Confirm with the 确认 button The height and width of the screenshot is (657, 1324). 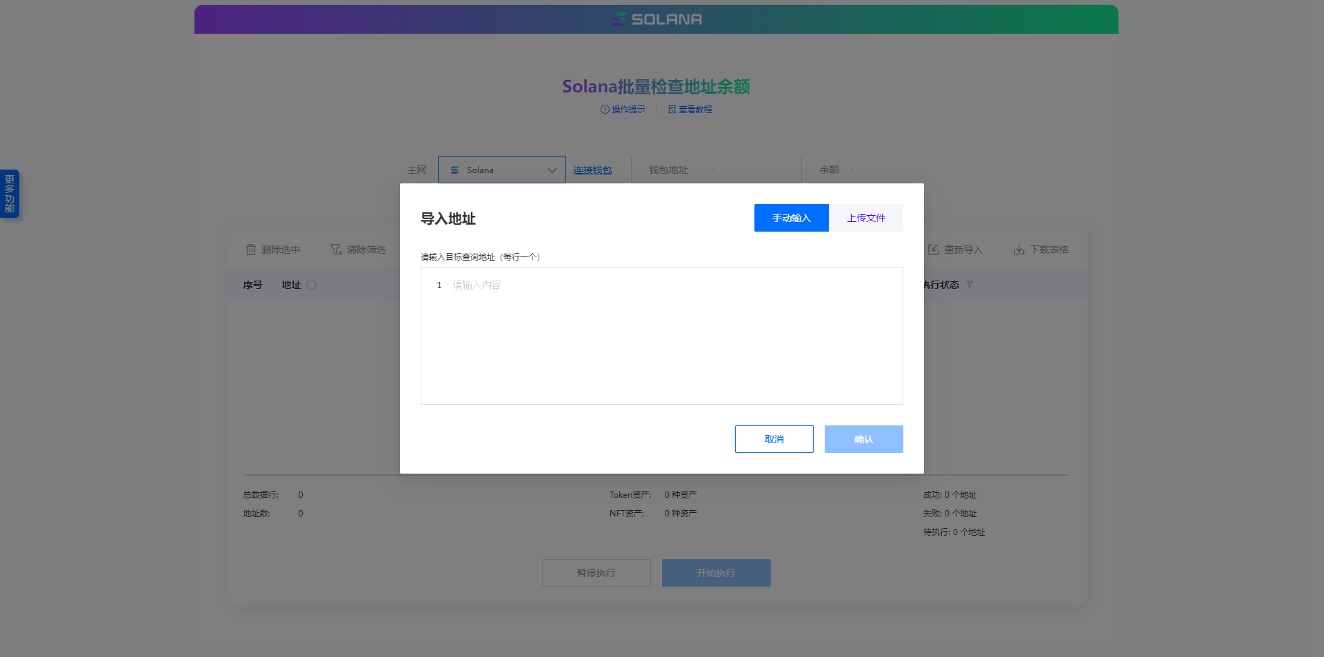click(864, 439)
